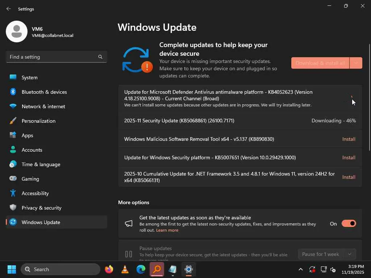
Task: Click the pause icon beside Pause updates
Action: pyautogui.click(x=129, y=254)
